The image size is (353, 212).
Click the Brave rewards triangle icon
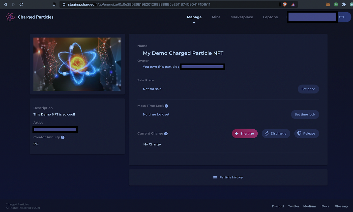tap(293, 4)
